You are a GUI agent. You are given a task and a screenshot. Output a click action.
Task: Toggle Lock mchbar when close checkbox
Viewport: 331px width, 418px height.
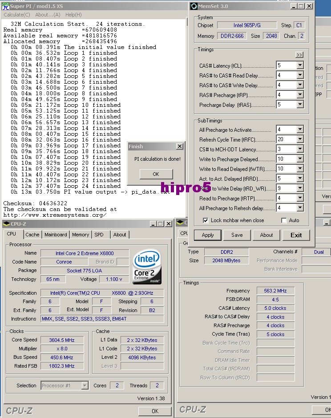tap(206, 220)
